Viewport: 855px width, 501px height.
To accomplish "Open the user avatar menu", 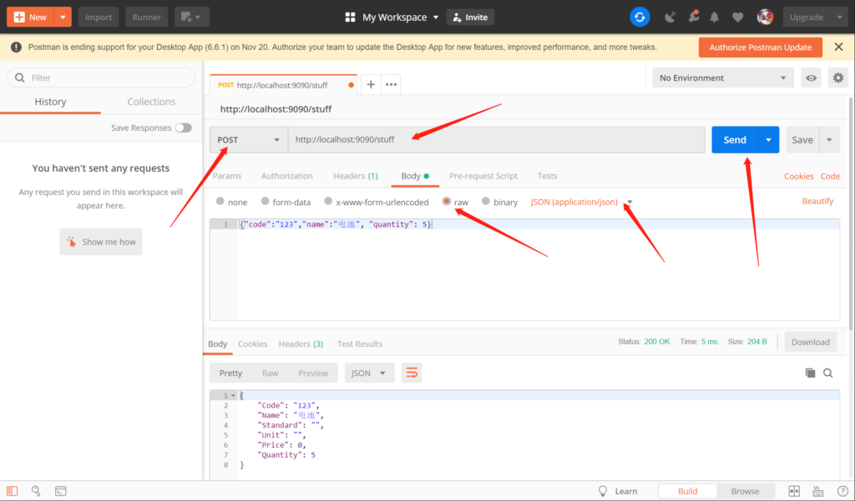I will pyautogui.click(x=765, y=17).
